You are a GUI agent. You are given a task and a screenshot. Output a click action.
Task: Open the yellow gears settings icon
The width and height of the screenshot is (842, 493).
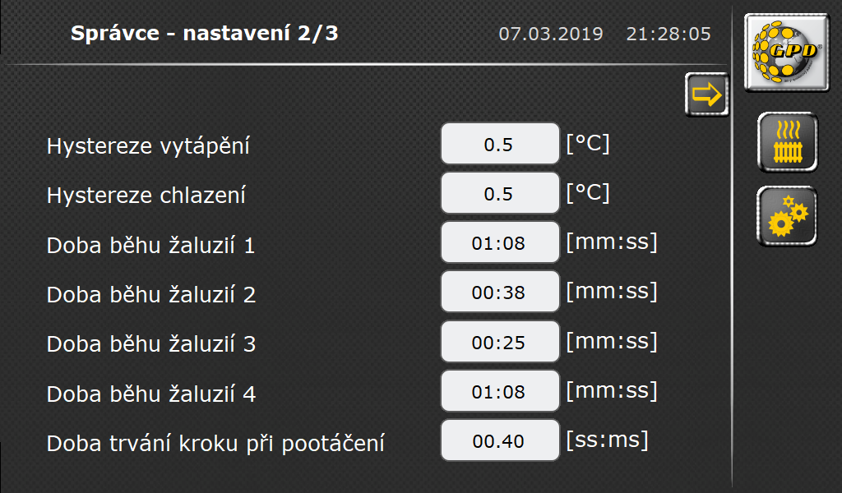(787, 216)
